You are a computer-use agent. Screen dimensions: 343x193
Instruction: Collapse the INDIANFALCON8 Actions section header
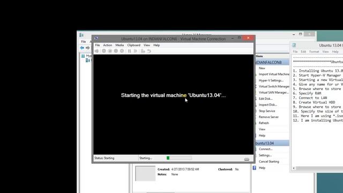272,62
